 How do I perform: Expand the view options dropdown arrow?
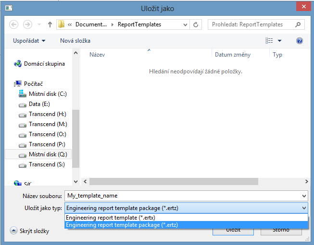click(280, 41)
